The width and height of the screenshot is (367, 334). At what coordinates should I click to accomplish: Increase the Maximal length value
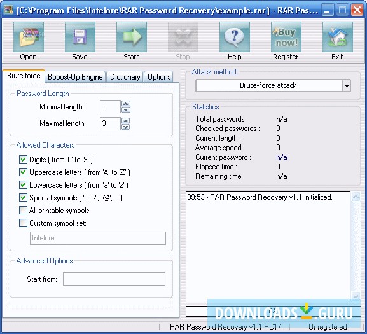[x=126, y=121]
